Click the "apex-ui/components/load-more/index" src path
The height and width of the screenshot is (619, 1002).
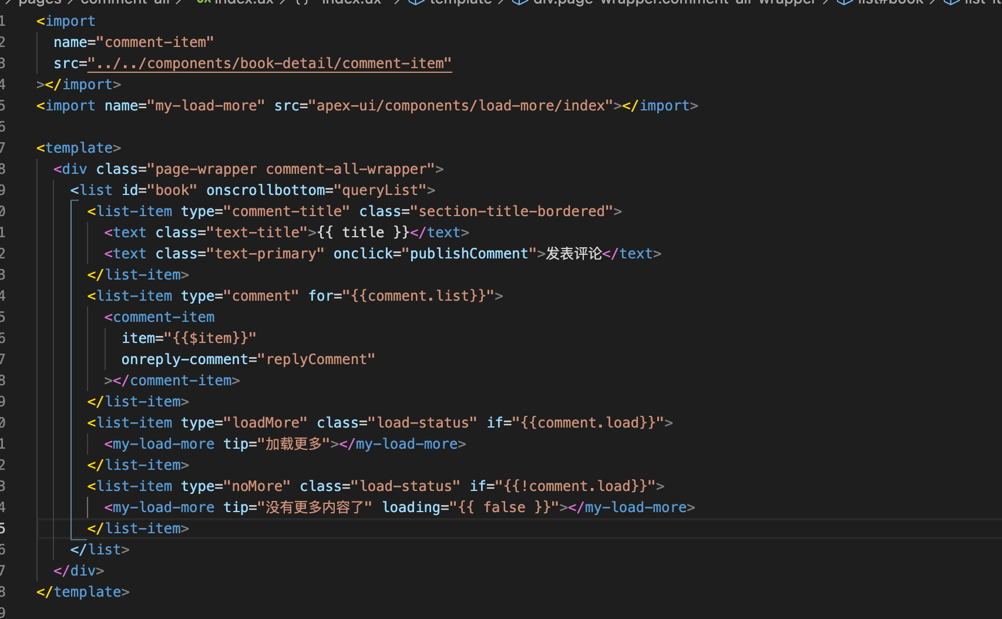pyautogui.click(x=461, y=106)
